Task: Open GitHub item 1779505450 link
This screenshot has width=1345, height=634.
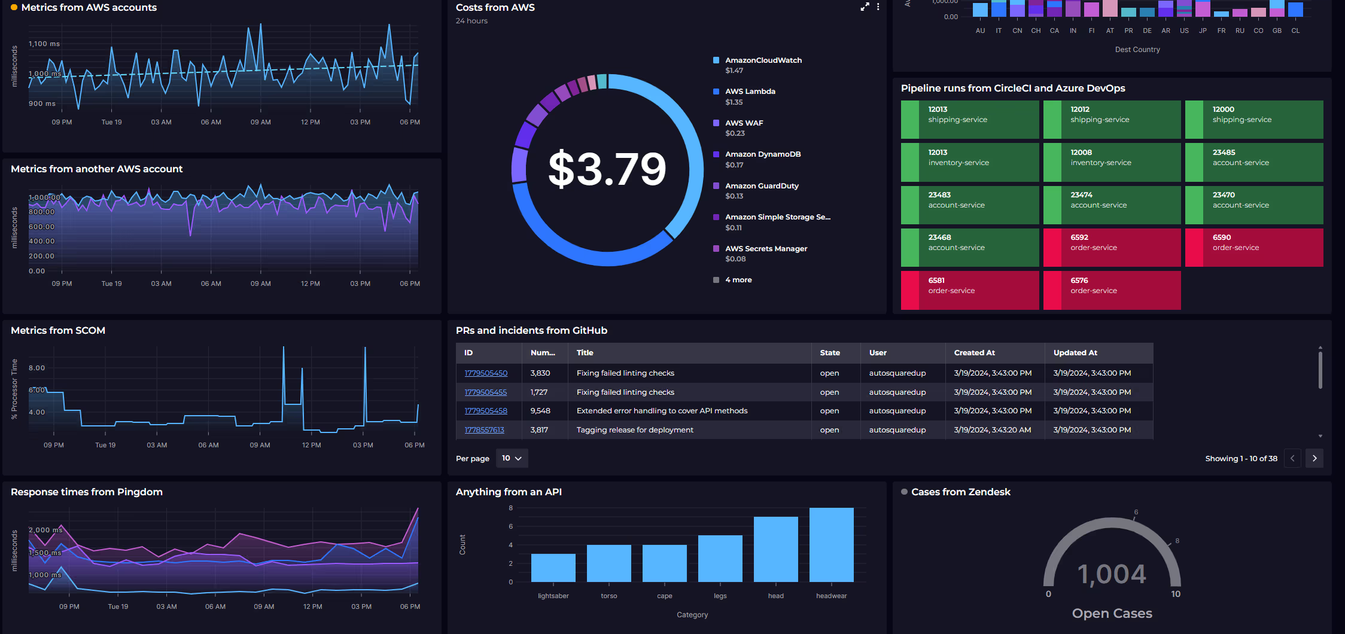Action: tap(486, 373)
